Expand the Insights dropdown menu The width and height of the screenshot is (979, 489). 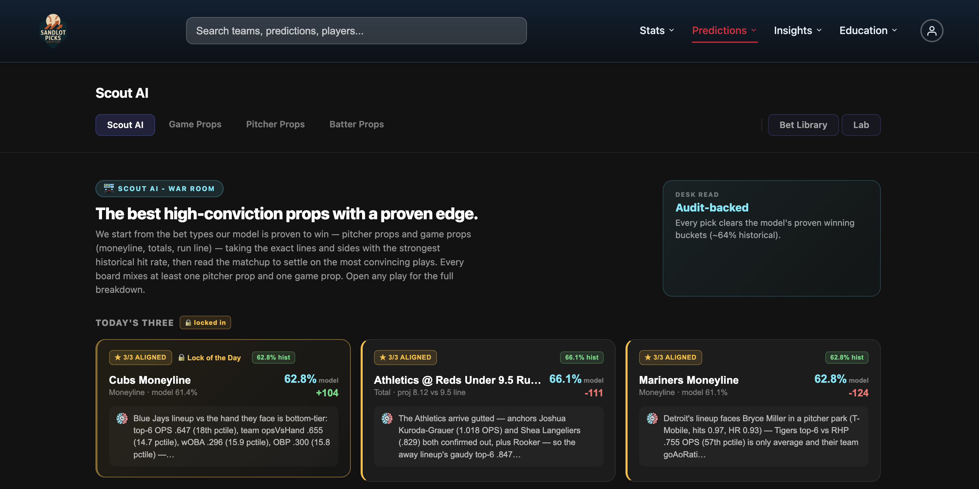click(x=798, y=30)
